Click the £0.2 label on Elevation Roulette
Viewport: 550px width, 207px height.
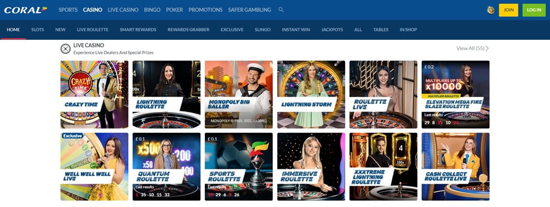(429, 66)
